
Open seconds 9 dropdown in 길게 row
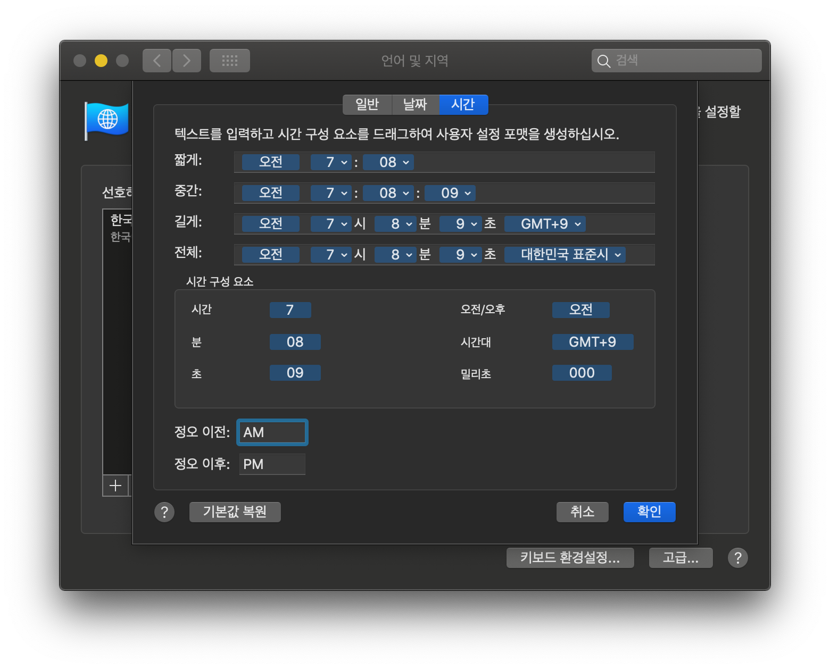[x=460, y=224]
